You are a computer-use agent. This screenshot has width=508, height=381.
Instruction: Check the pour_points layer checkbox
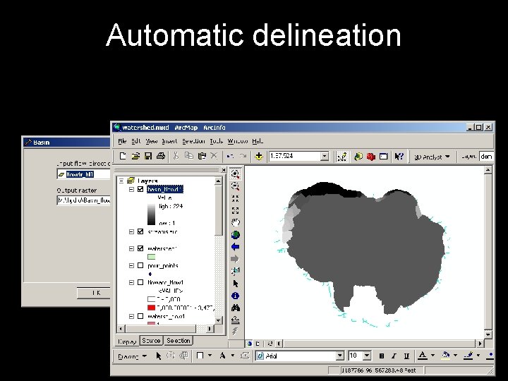[140, 265]
